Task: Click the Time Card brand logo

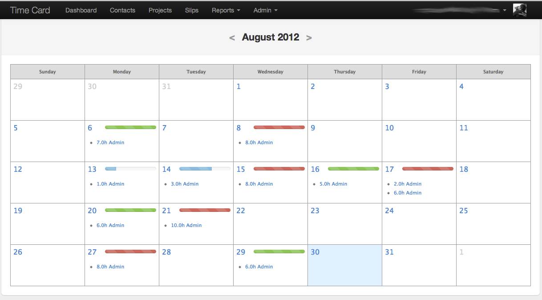Action: 30,10
